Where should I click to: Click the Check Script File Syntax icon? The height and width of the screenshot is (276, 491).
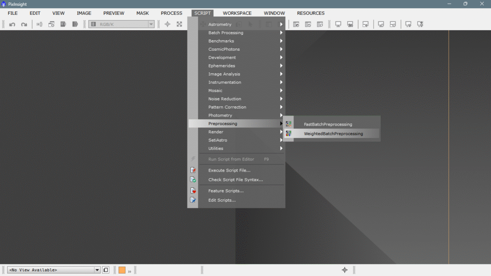pyautogui.click(x=193, y=180)
